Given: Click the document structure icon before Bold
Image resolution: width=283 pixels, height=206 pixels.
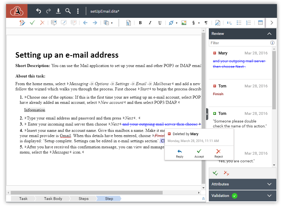Looking at the screenshot, I should [129, 23].
